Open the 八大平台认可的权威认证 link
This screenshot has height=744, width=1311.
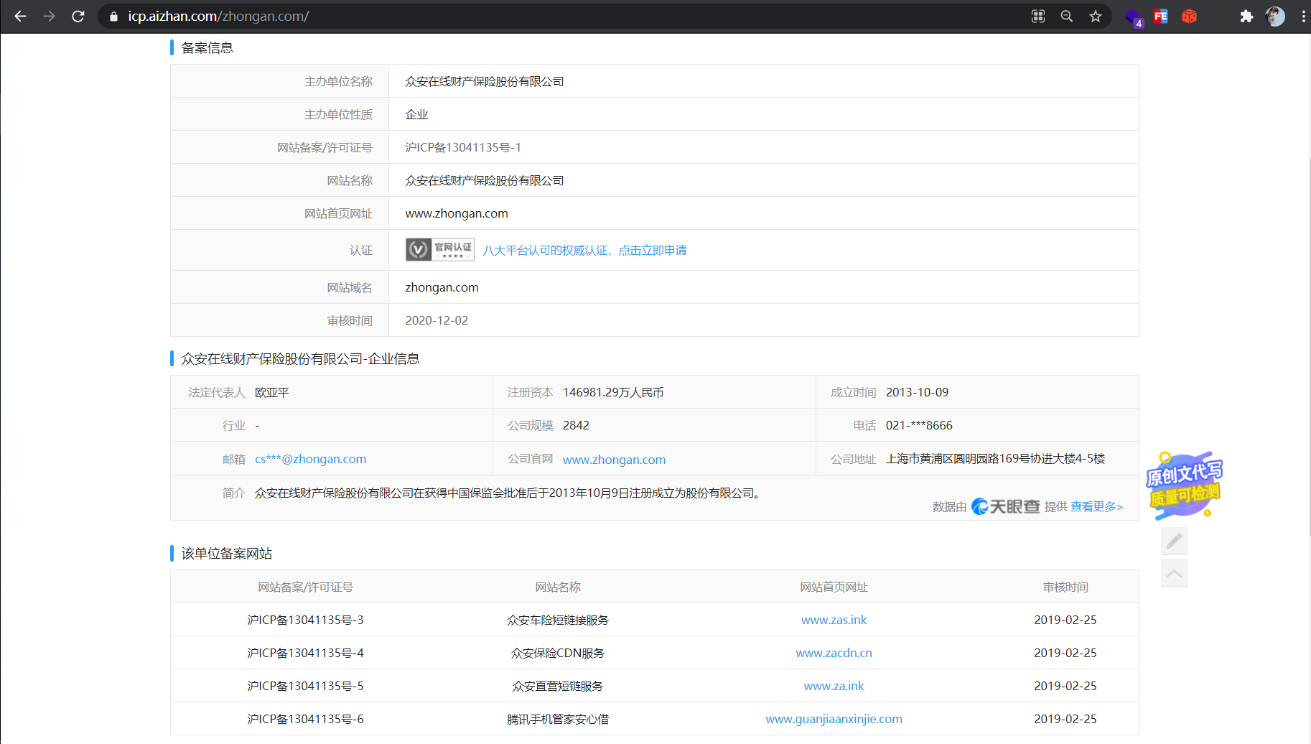coord(584,250)
